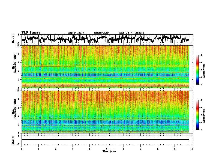Click the "-3" tick on ch.1 color bar
216x167 pixels.
pos(201,55)
